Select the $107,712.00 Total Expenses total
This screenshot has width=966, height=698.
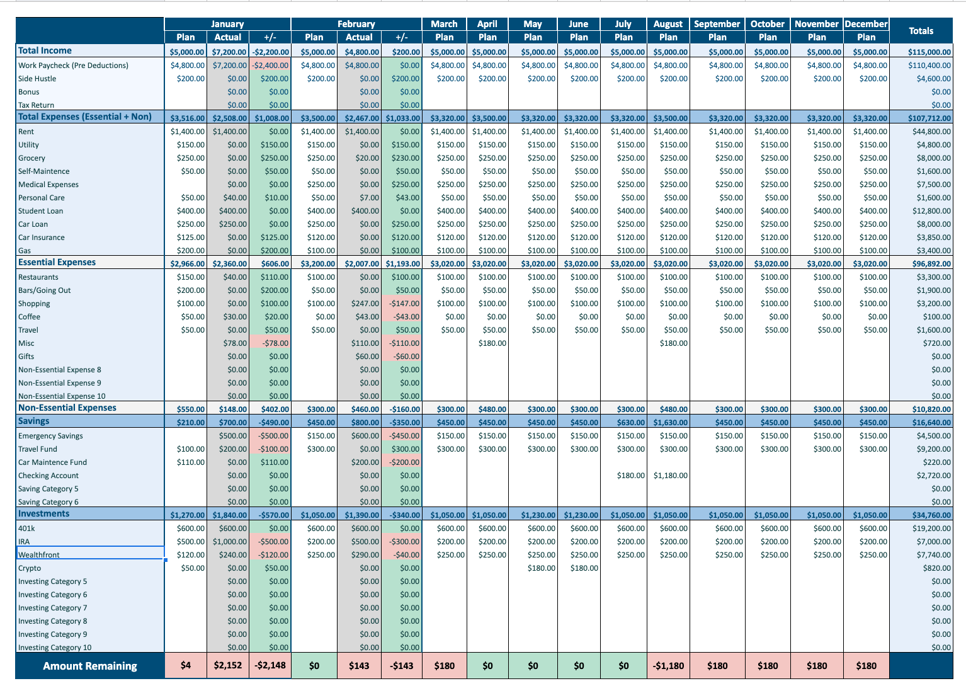tap(921, 118)
